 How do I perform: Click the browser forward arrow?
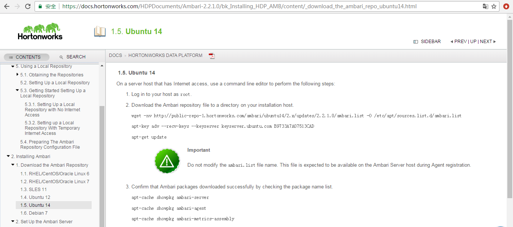click(17, 6)
